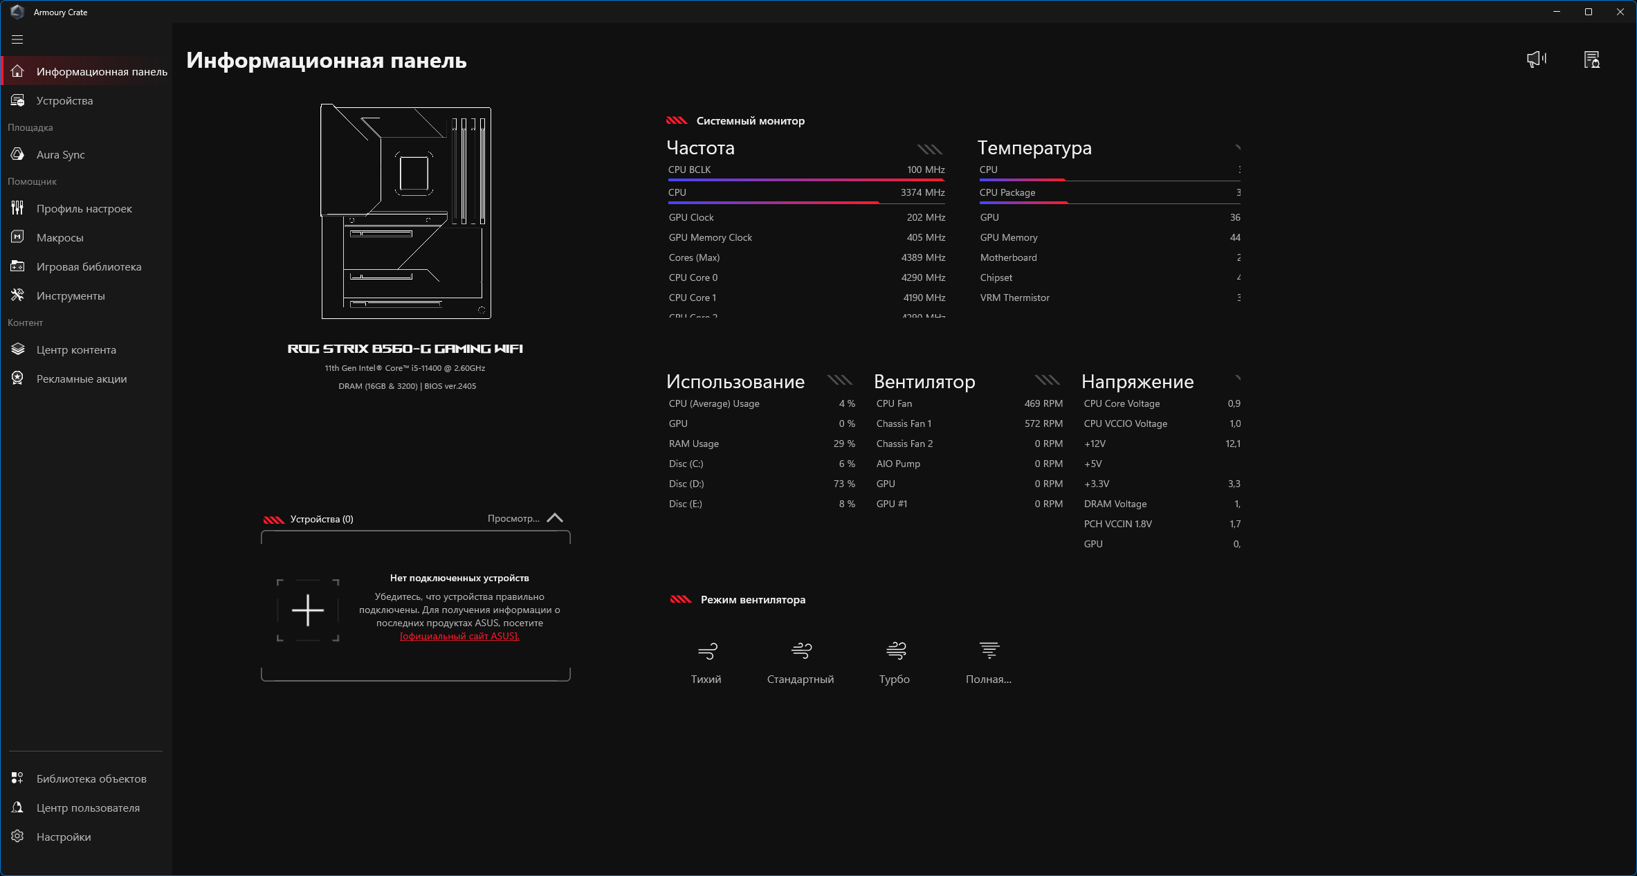Click the Библиотека объектов icon
Image resolution: width=1637 pixels, height=876 pixels.
point(18,778)
